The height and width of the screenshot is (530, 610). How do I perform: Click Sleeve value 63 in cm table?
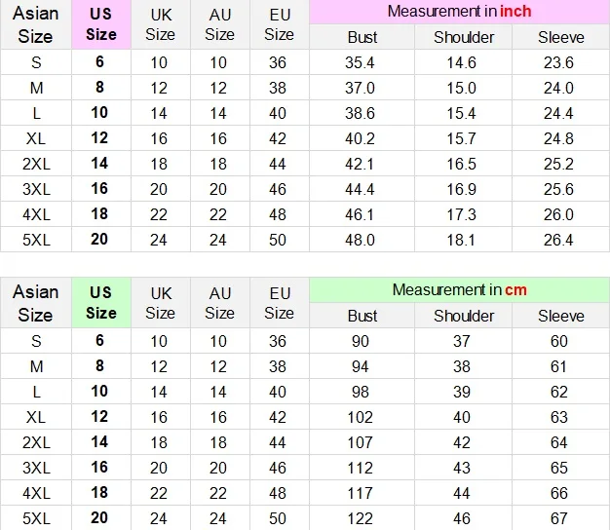tap(559, 417)
